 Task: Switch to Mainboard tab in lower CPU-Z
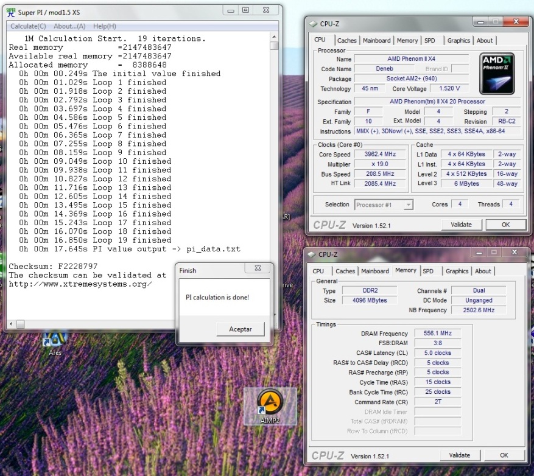(375, 271)
